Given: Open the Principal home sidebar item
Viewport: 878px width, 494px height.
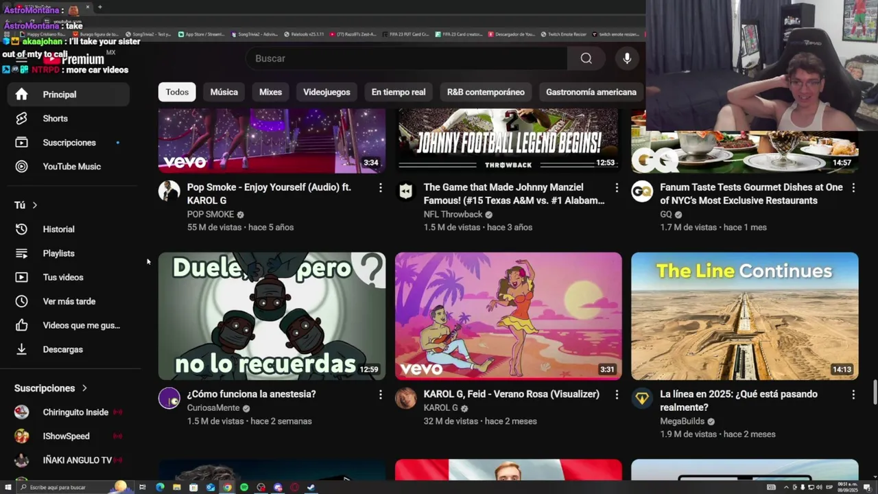Looking at the screenshot, I should coord(68,95).
